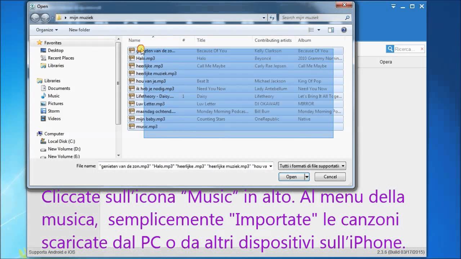
Task: Click the mp3 file icon for Halo.mp3
Action: tap(132, 58)
